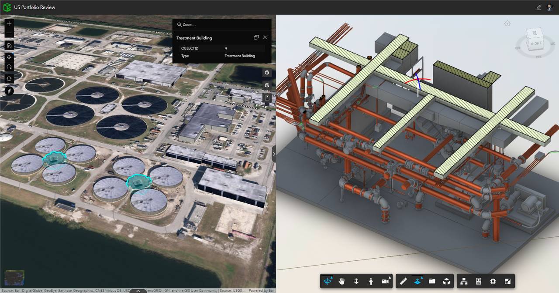The image size is (559, 293).
Task: Choose the First Person walk tool
Action: coord(371,281)
